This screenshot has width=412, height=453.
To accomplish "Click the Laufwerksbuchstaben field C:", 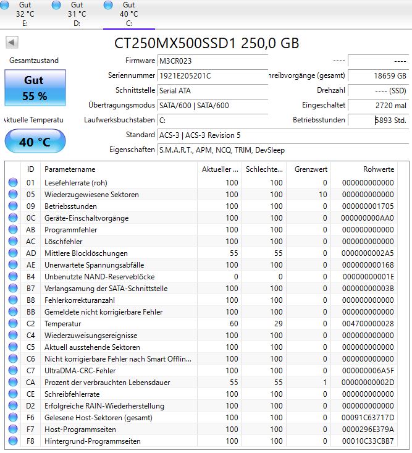I will click(212, 120).
